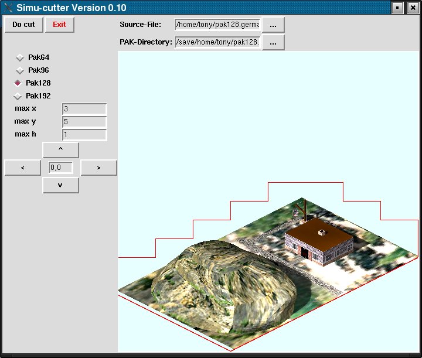422x358 pixels.
Task: Click the Do cut button
Action: [24, 25]
